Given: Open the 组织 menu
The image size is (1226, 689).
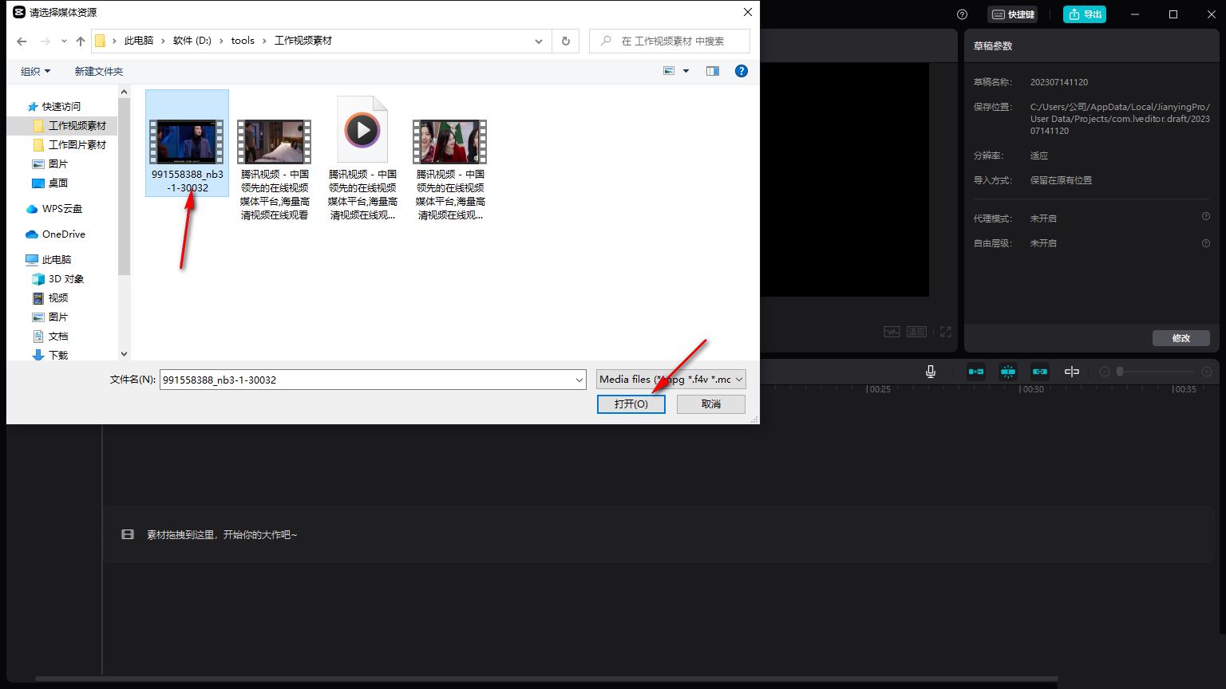Looking at the screenshot, I should [35, 71].
